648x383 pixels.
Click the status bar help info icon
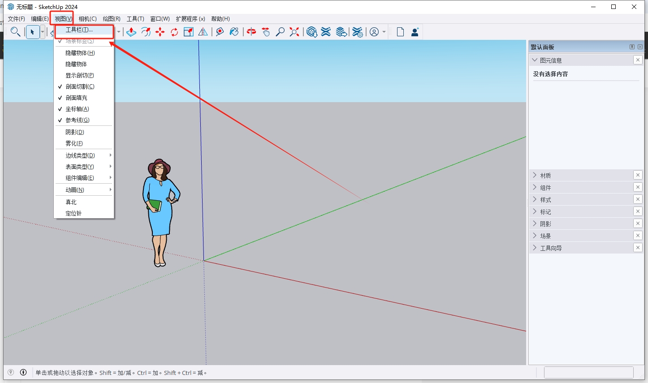point(23,372)
